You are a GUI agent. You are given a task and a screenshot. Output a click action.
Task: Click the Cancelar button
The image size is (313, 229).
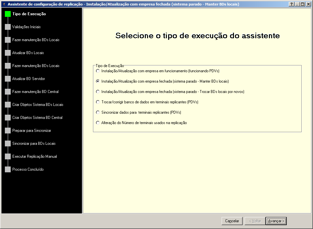[x=232, y=221]
